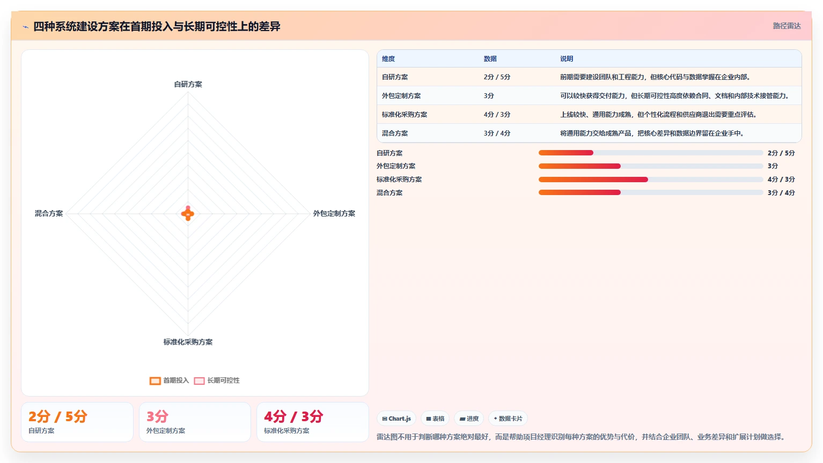Click the 标准化采购方案 radar axis label
The height and width of the screenshot is (463, 823).
coord(188,342)
